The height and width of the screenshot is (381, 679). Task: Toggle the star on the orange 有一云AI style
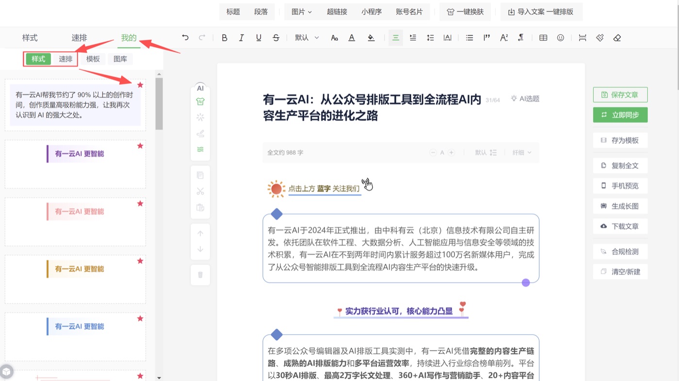(x=140, y=261)
